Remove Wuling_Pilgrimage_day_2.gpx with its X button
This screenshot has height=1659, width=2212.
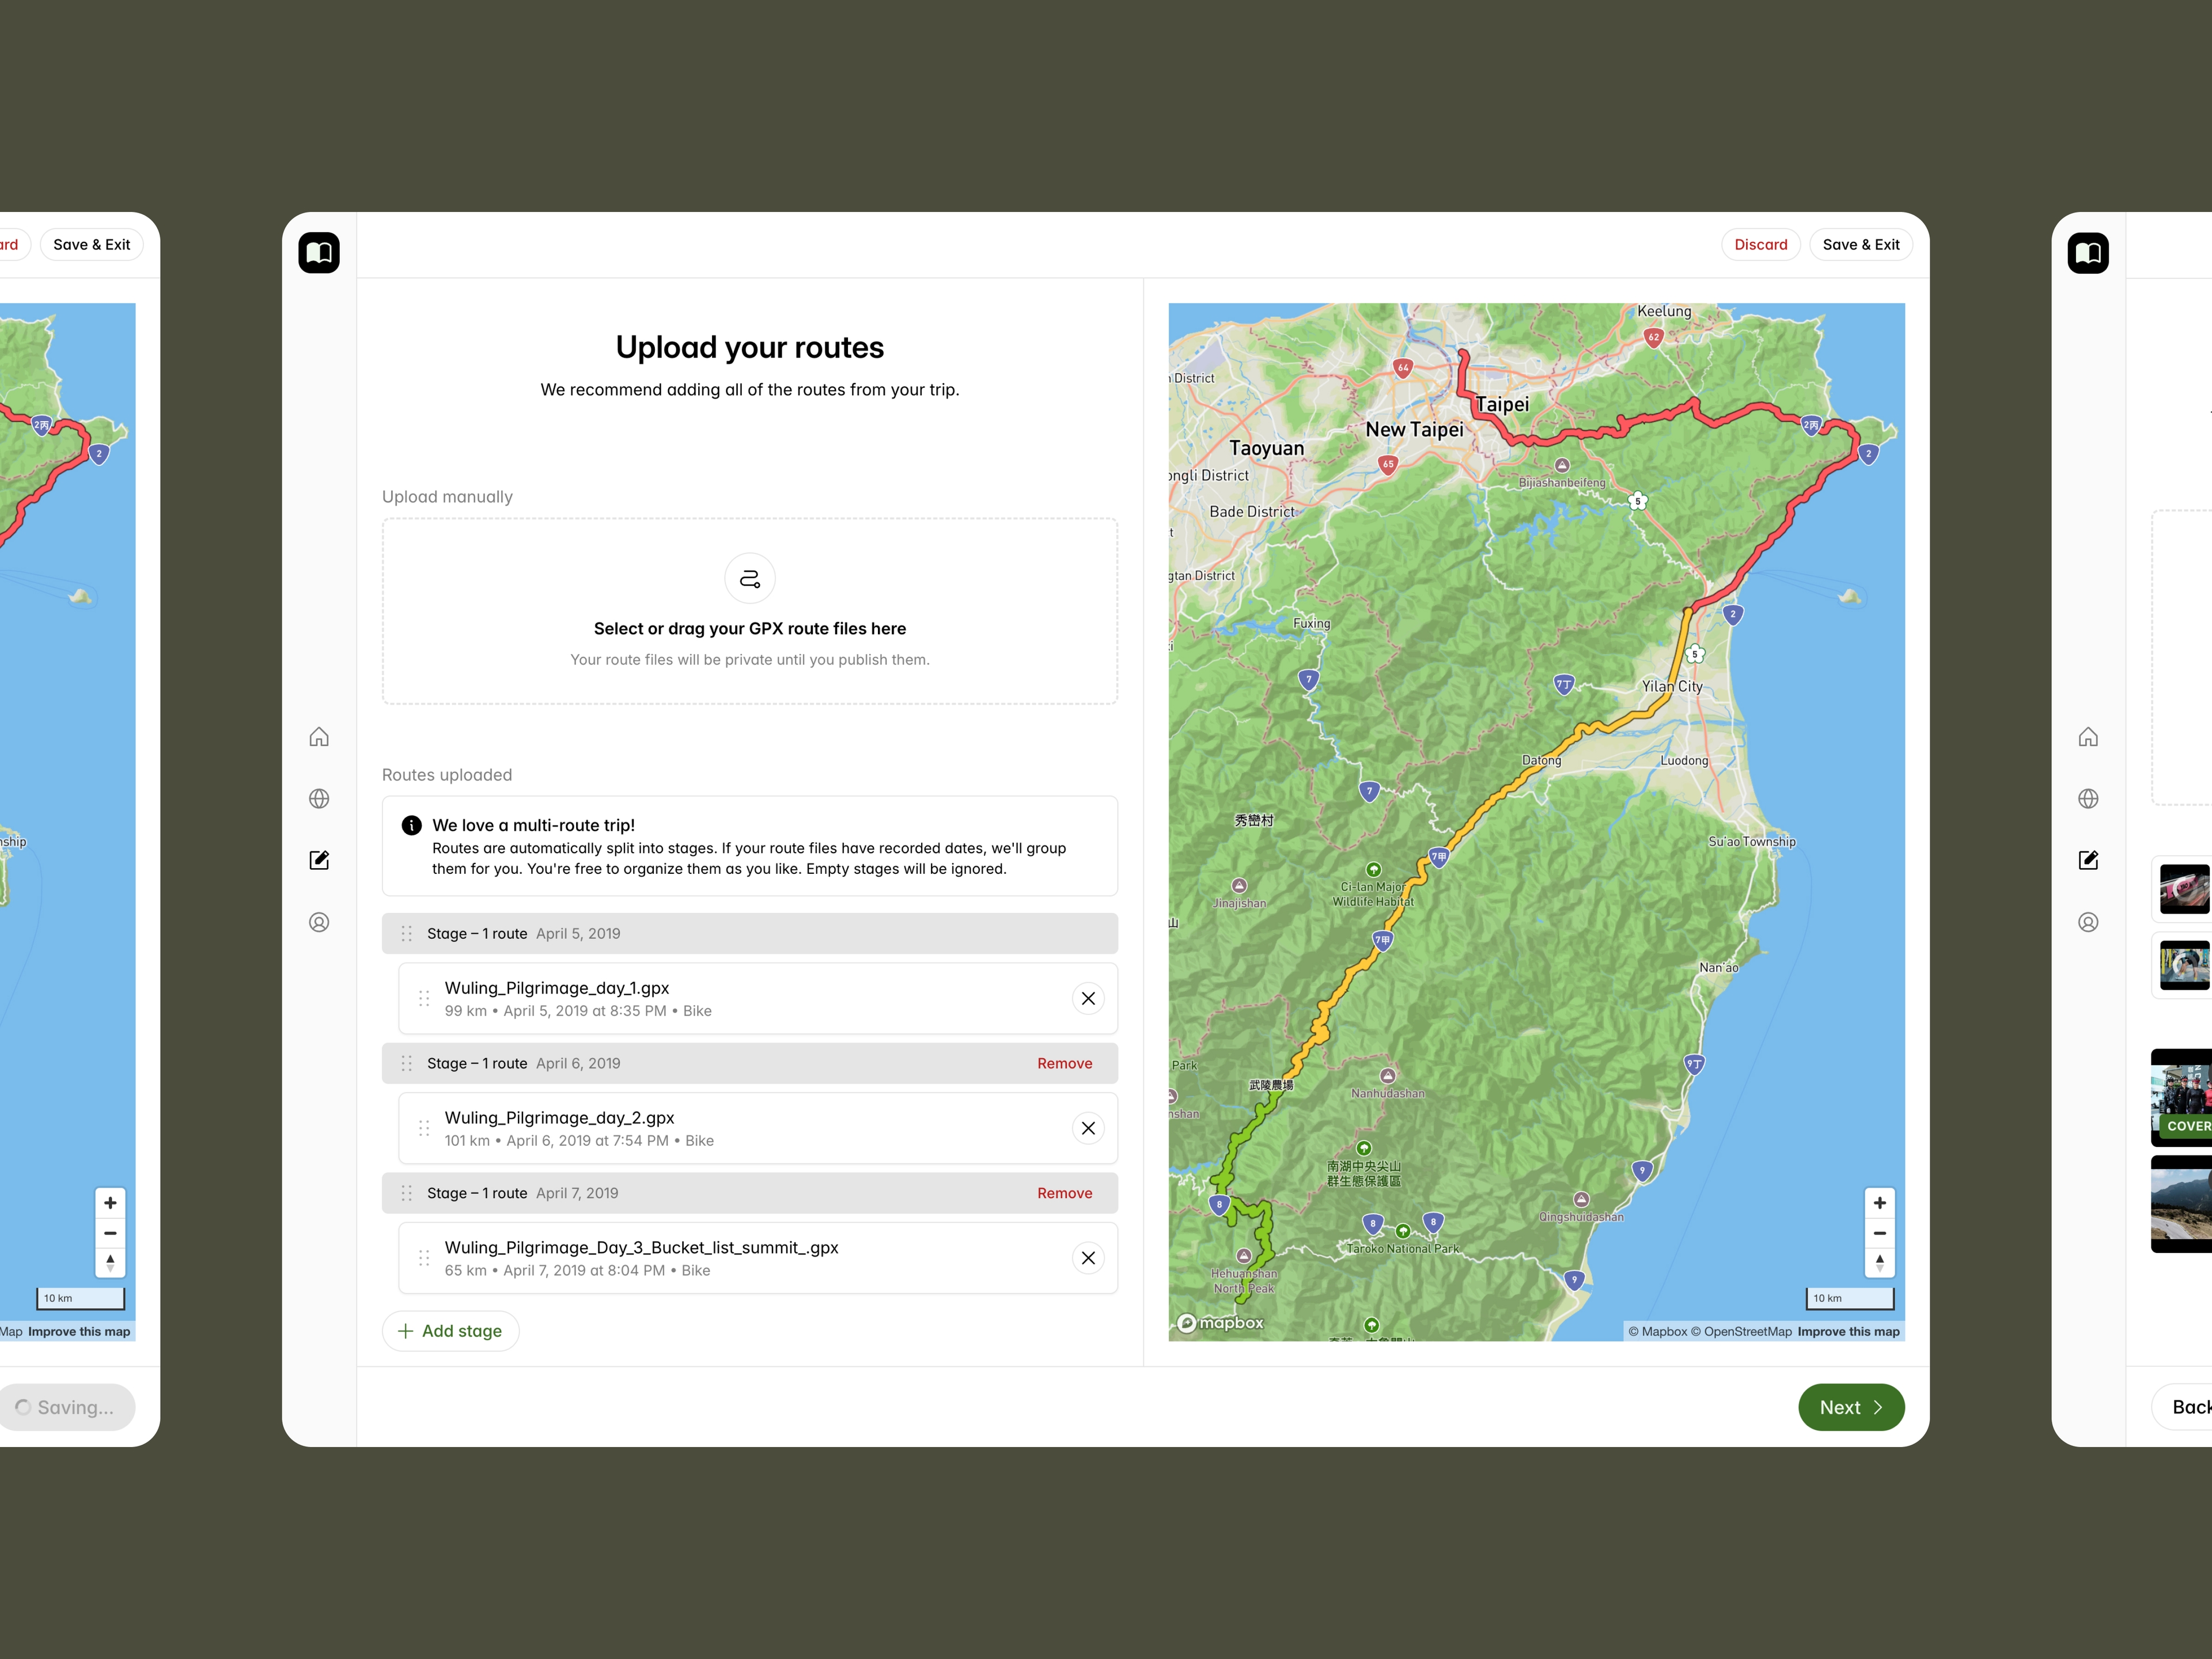1088,1128
